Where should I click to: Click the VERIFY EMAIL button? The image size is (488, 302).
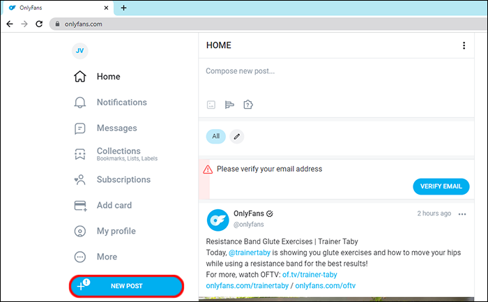point(441,186)
